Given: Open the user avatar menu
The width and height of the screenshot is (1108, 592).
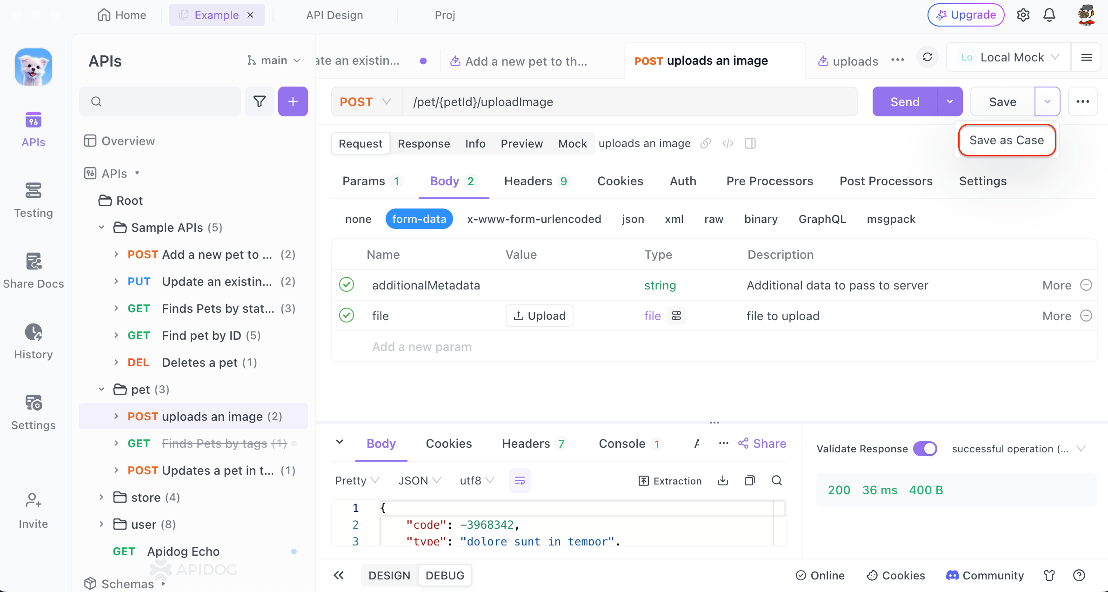Looking at the screenshot, I should point(1086,15).
